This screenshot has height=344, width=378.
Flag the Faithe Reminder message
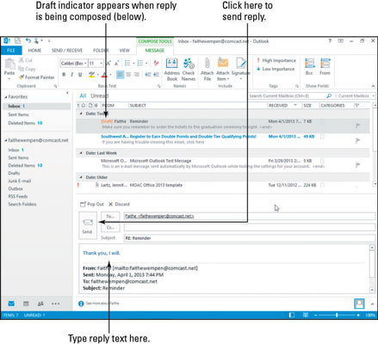coord(357,126)
